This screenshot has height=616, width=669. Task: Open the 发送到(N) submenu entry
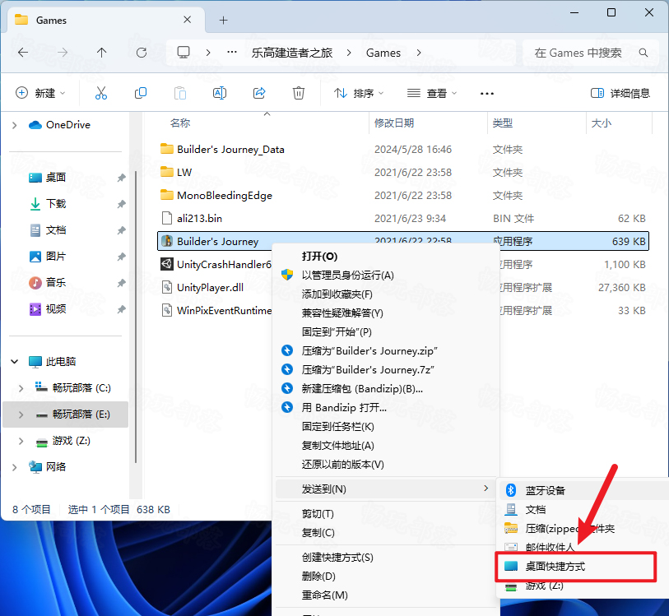388,489
